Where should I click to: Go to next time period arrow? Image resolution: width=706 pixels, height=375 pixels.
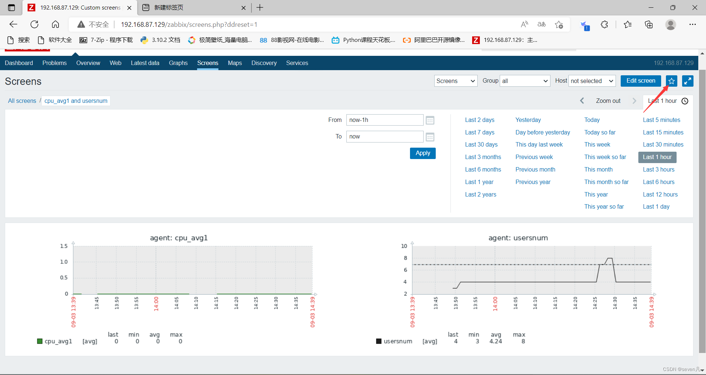tap(634, 101)
